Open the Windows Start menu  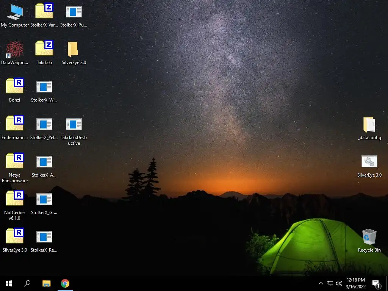[x=9, y=283]
